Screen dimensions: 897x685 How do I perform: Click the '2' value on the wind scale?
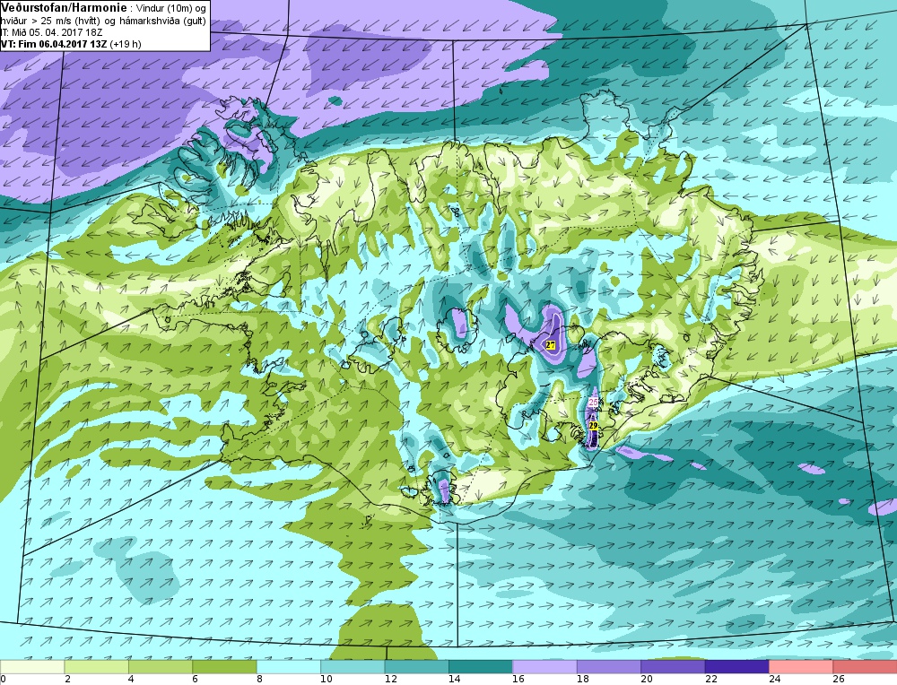[x=67, y=680]
